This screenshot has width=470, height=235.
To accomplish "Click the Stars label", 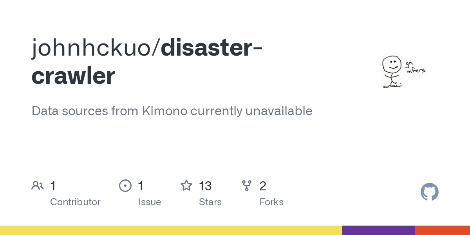I will [x=210, y=202].
